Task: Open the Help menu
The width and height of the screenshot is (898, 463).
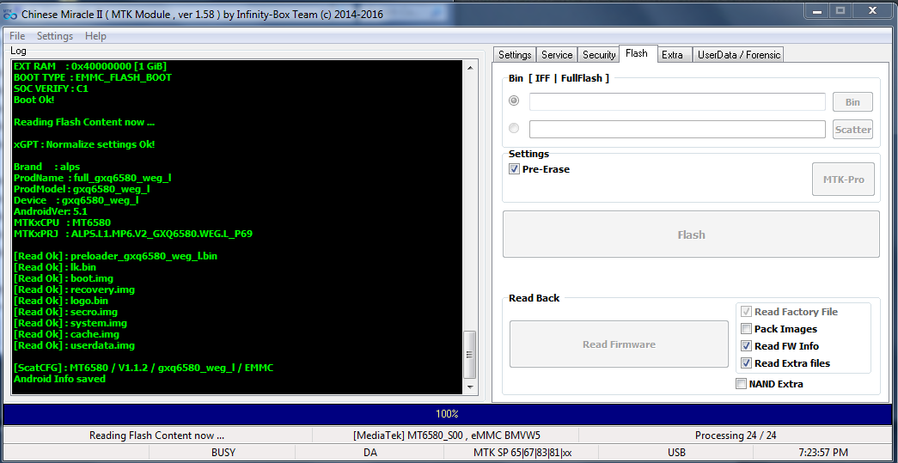Action: pyautogui.click(x=95, y=36)
